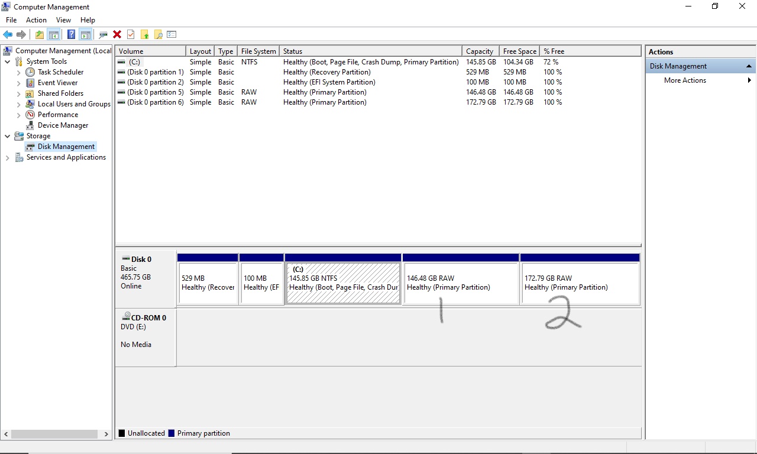
Task: Click the tree pane scroll right arrow
Action: click(106, 434)
